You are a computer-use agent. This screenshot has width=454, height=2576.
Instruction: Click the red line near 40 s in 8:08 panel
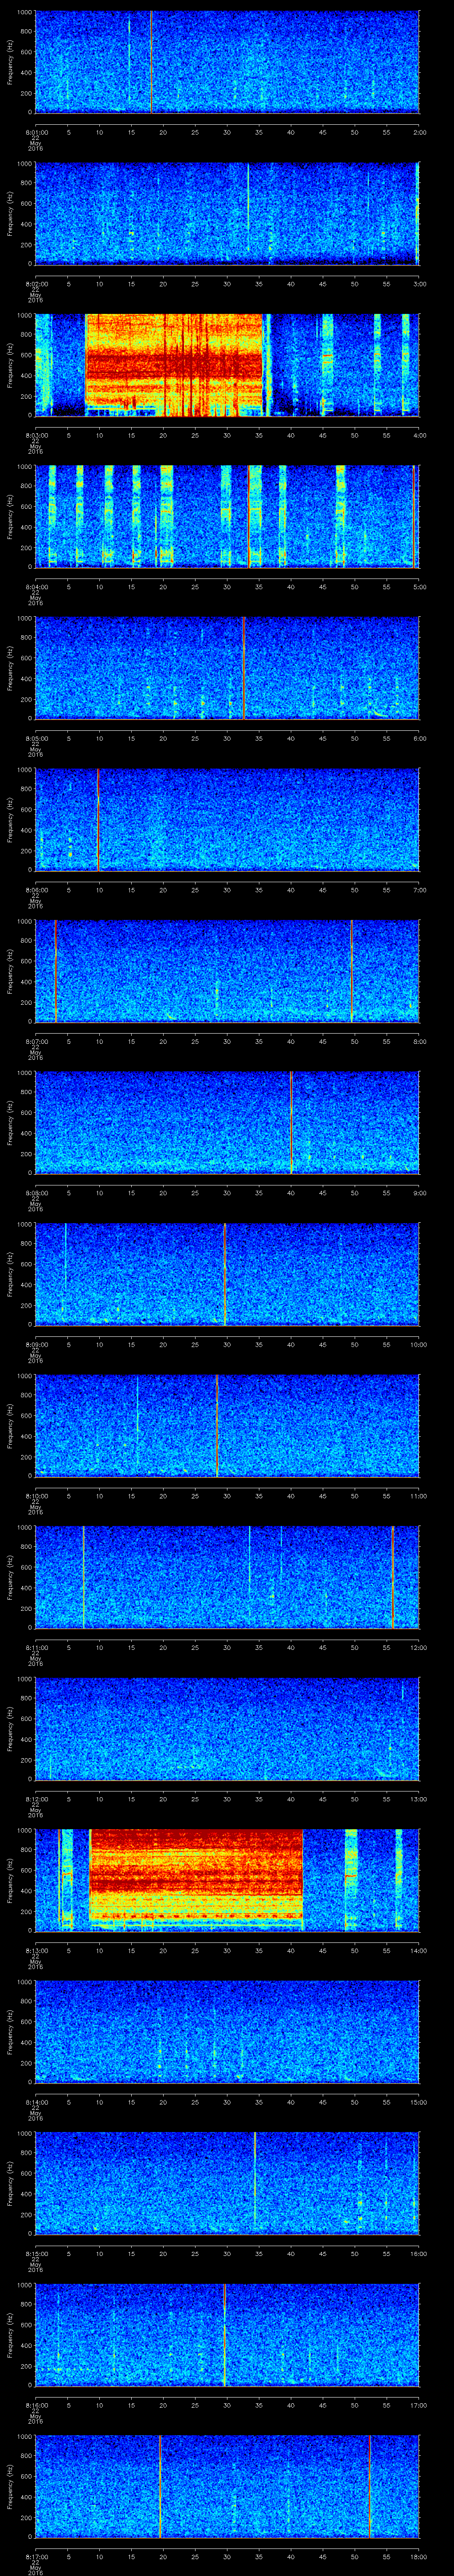pos(290,1123)
